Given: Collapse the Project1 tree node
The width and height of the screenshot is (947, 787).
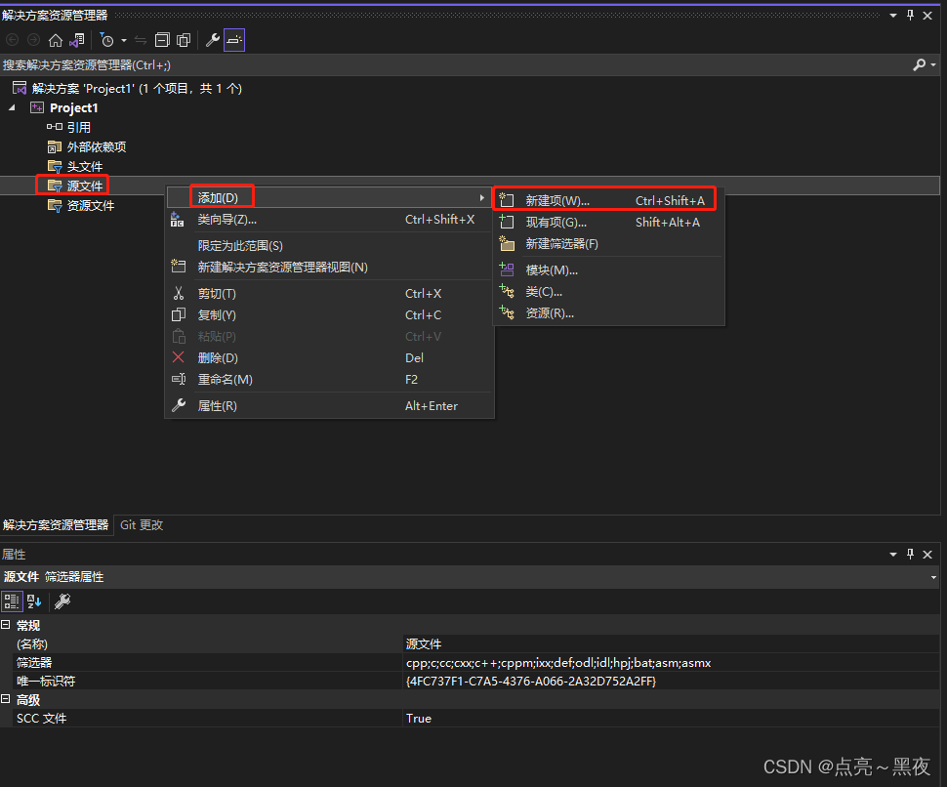Looking at the screenshot, I should 12,107.
